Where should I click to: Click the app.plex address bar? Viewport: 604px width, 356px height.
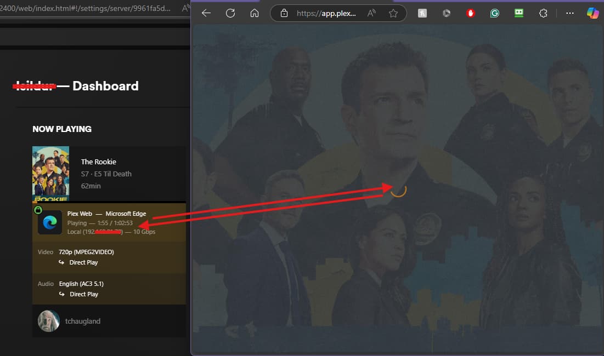[326, 14]
